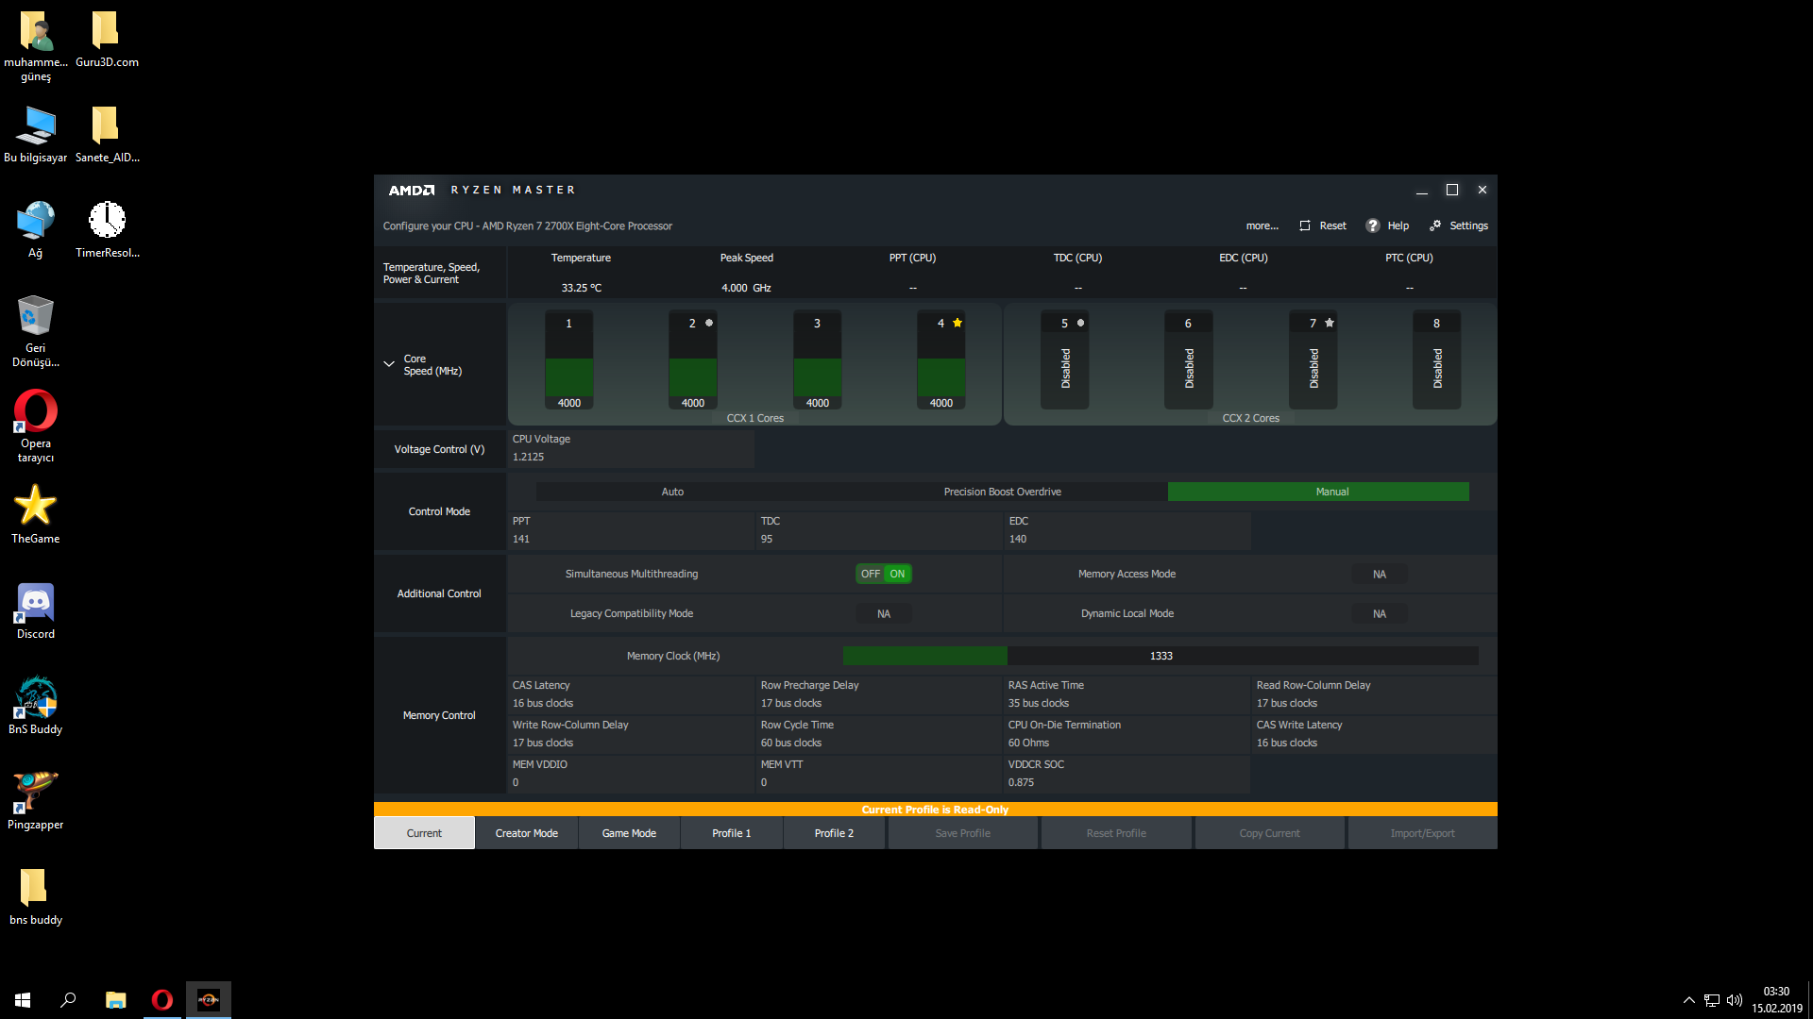The height and width of the screenshot is (1019, 1813).
Task: Open Windows Start menu
Action: click(23, 999)
